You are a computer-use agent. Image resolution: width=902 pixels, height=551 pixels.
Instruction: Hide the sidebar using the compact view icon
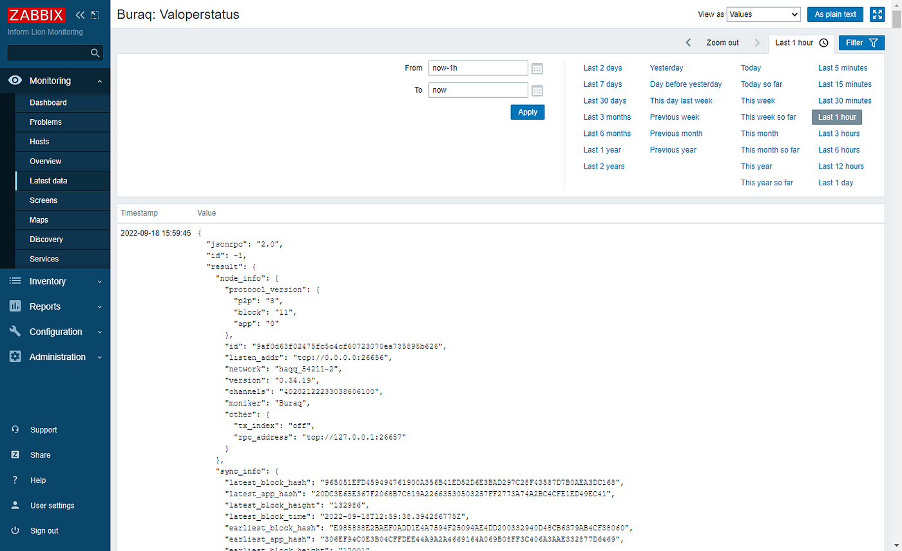click(95, 14)
